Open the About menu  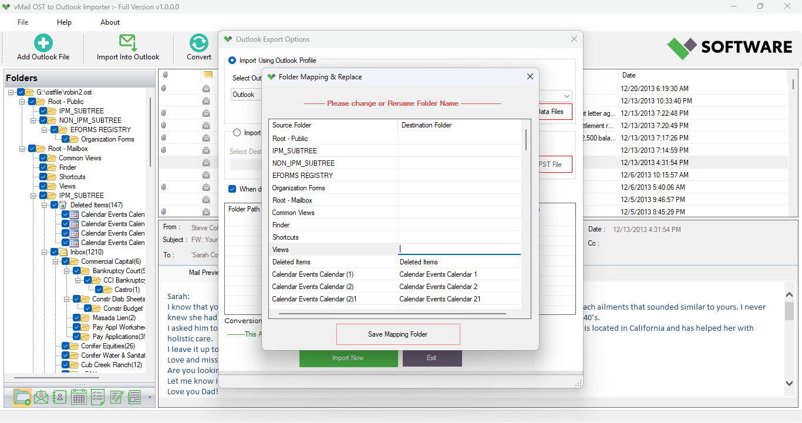coord(110,22)
